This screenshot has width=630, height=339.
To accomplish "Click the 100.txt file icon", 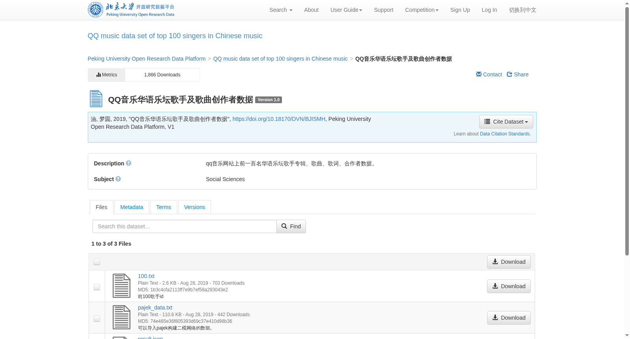I will tap(122, 286).
